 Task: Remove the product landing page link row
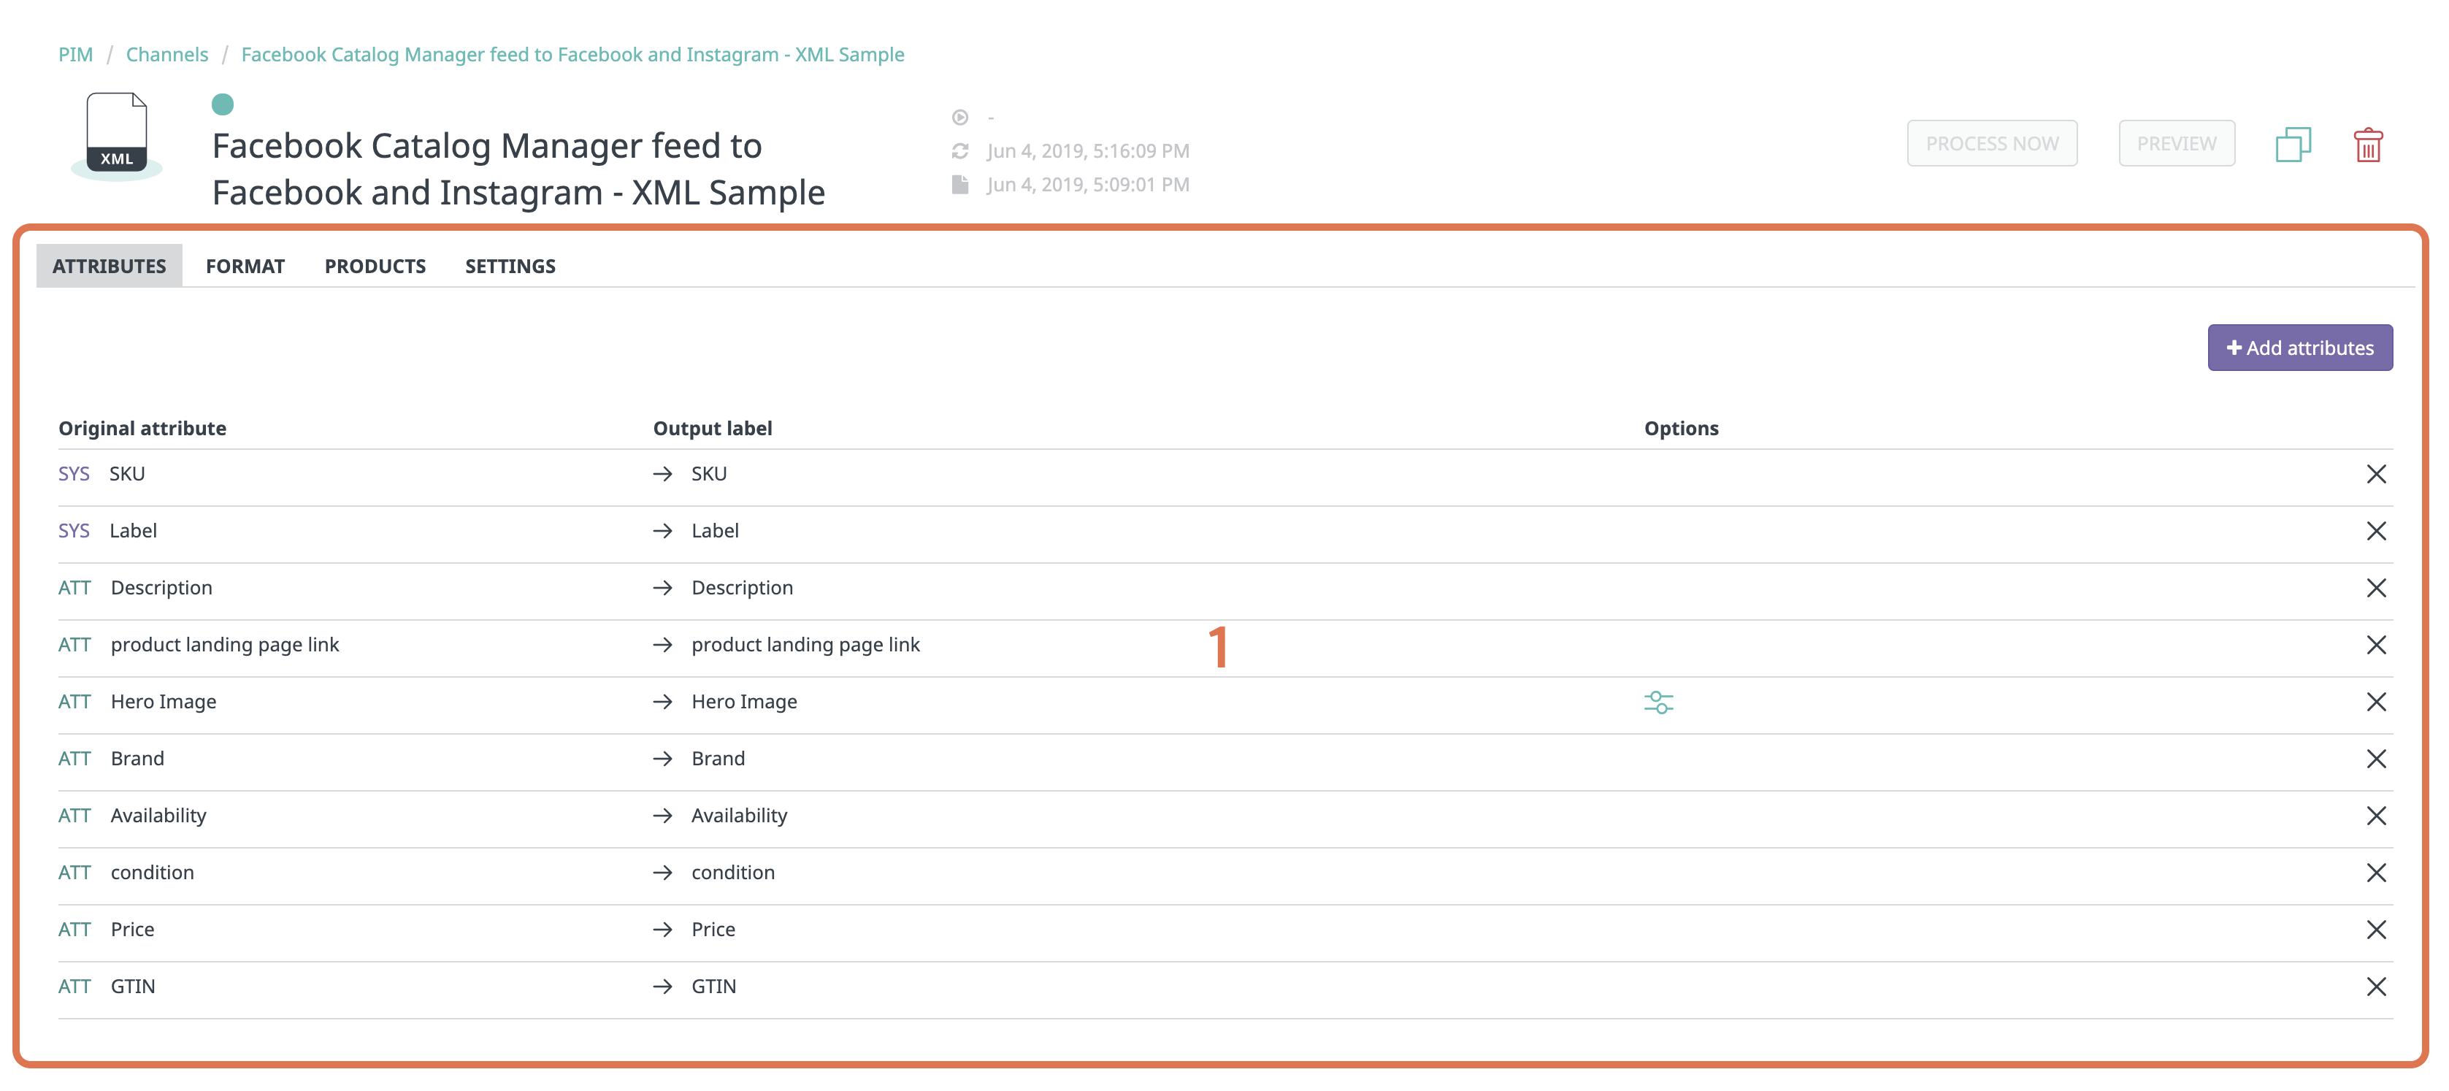click(x=2376, y=645)
